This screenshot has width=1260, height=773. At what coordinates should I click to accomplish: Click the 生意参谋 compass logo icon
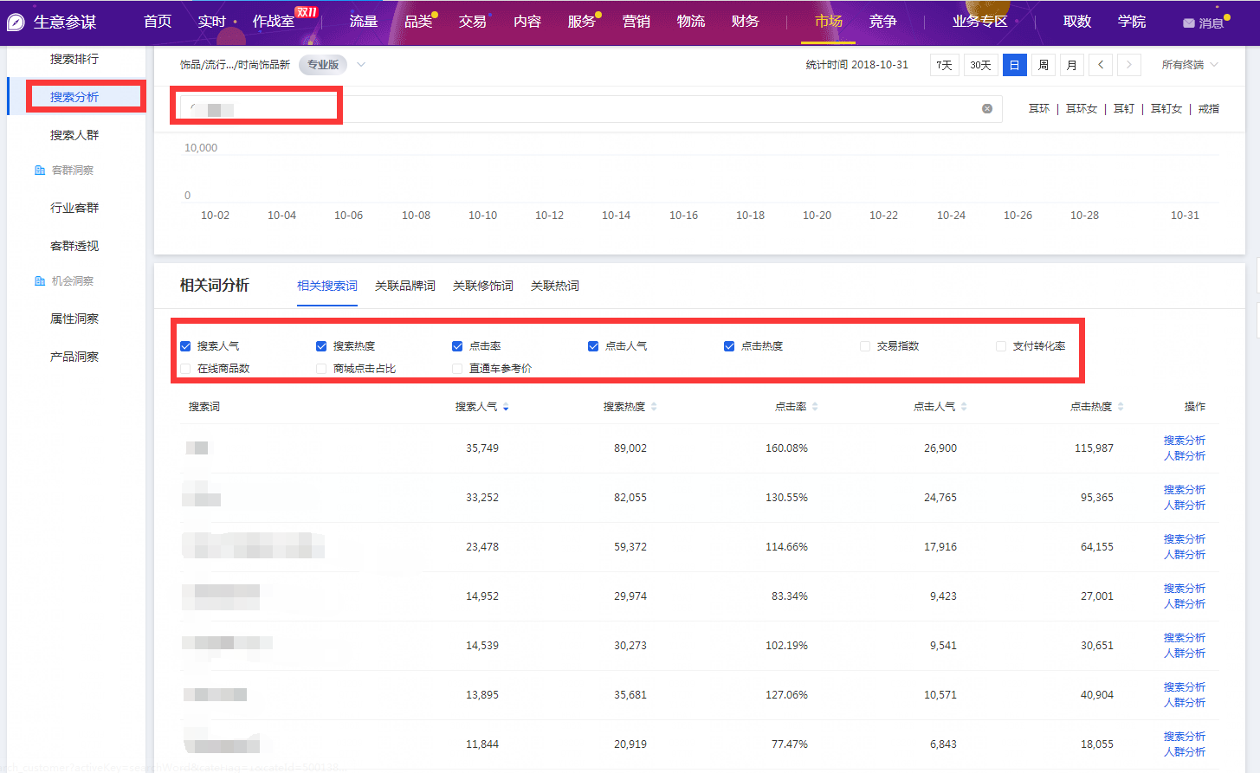pos(16,22)
